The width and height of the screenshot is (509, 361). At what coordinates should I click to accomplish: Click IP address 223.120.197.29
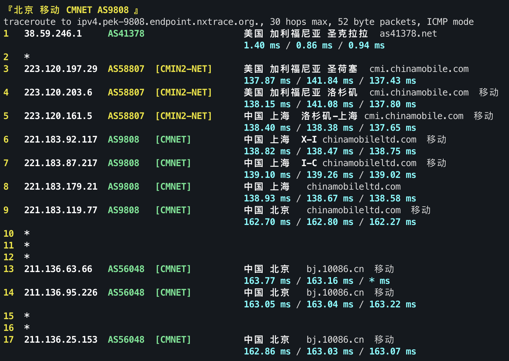(61, 69)
